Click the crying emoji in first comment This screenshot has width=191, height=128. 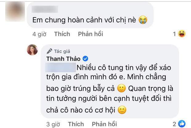(x=143, y=20)
